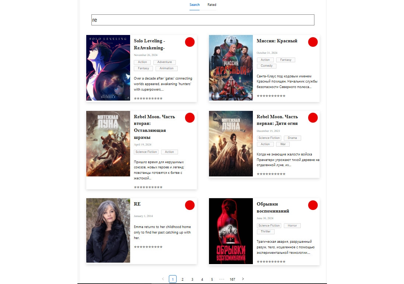Go to page 4 of results
The width and height of the screenshot is (404, 284).
(202, 279)
